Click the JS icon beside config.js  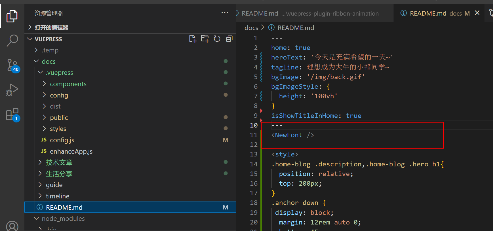[44, 140]
